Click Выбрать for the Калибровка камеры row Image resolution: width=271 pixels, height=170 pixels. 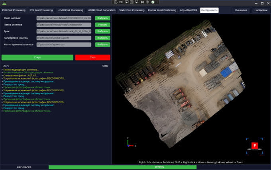tap(102, 38)
